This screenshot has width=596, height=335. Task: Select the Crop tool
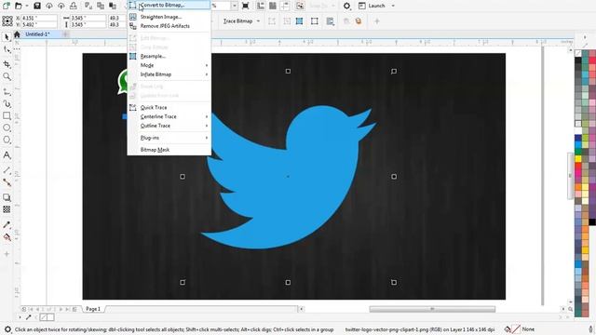(x=7, y=64)
